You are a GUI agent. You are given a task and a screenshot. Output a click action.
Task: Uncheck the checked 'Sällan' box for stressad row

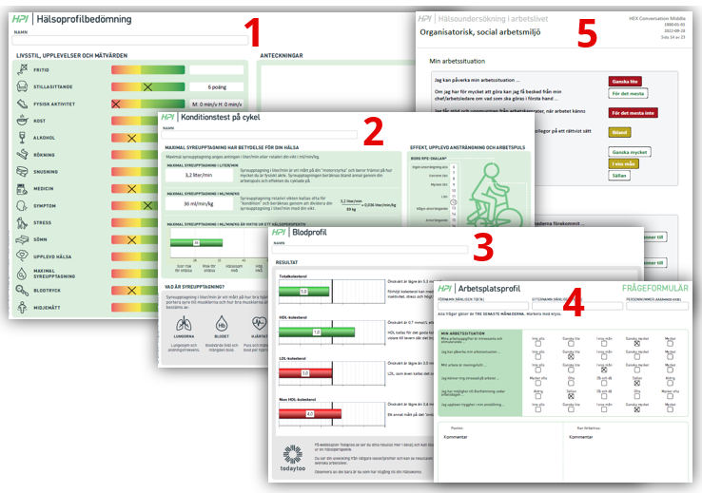point(636,383)
